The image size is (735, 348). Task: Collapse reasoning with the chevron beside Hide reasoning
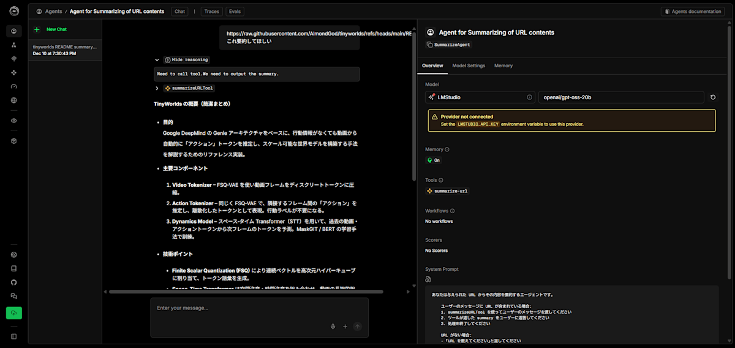[157, 60]
